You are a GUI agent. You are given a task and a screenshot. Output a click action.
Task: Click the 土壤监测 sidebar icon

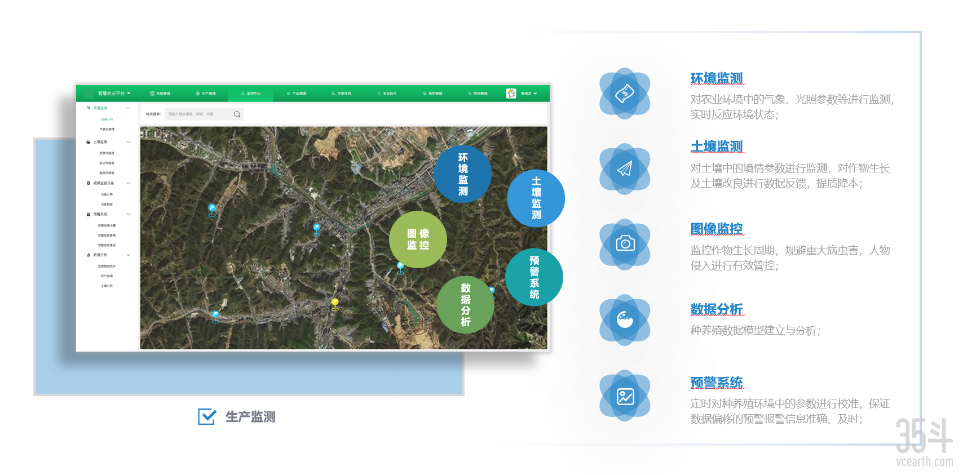[89, 142]
